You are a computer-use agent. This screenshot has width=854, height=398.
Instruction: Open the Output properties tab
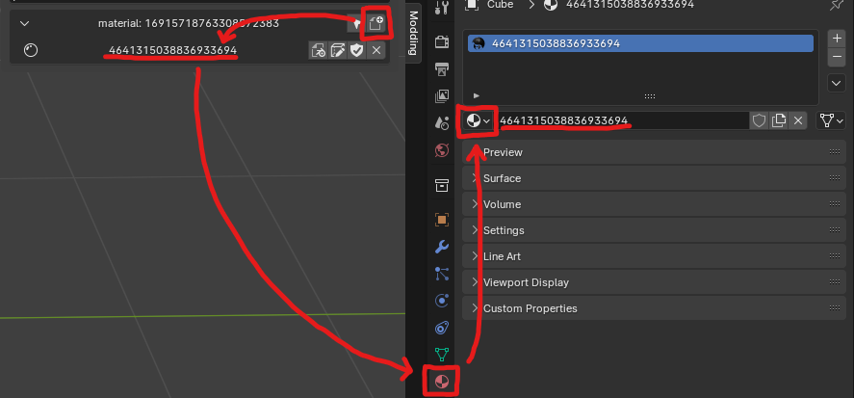pyautogui.click(x=442, y=69)
